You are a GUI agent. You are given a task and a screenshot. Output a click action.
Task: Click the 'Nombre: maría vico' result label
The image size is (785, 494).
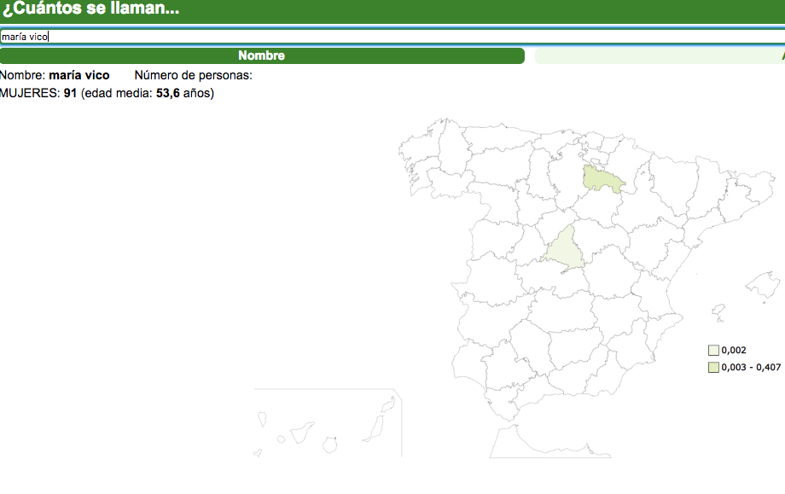click(55, 75)
